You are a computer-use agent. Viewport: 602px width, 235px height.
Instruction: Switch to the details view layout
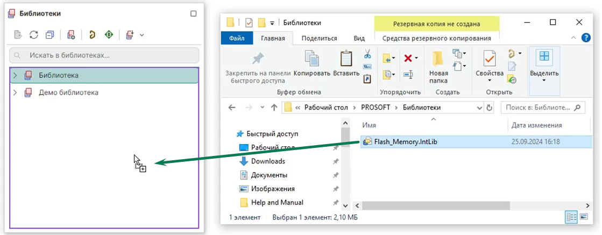point(571,217)
